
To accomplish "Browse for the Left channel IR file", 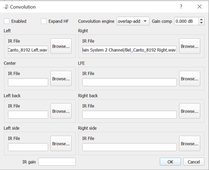I will pyautogui.click(x=61, y=46).
